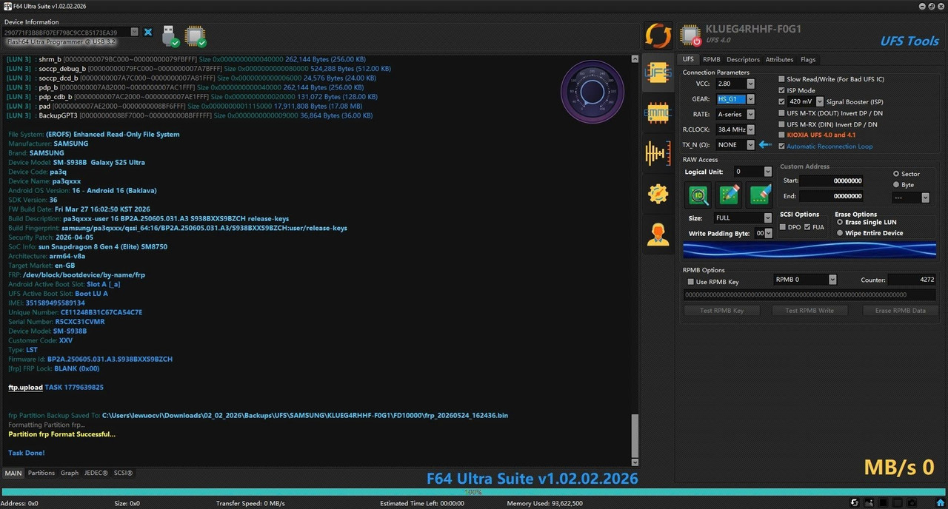
Task: Open the 420 mV signal booster dropdown
Action: pyautogui.click(x=819, y=101)
